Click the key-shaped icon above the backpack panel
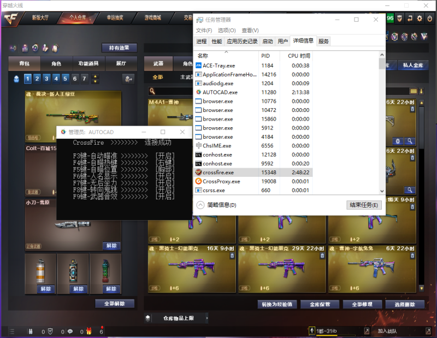This screenshot has height=338, width=437. (13, 48)
